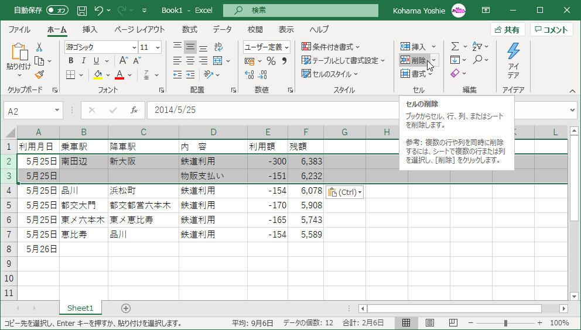Align text left in cells
The width and height of the screenshot is (581, 330).
click(x=178, y=61)
